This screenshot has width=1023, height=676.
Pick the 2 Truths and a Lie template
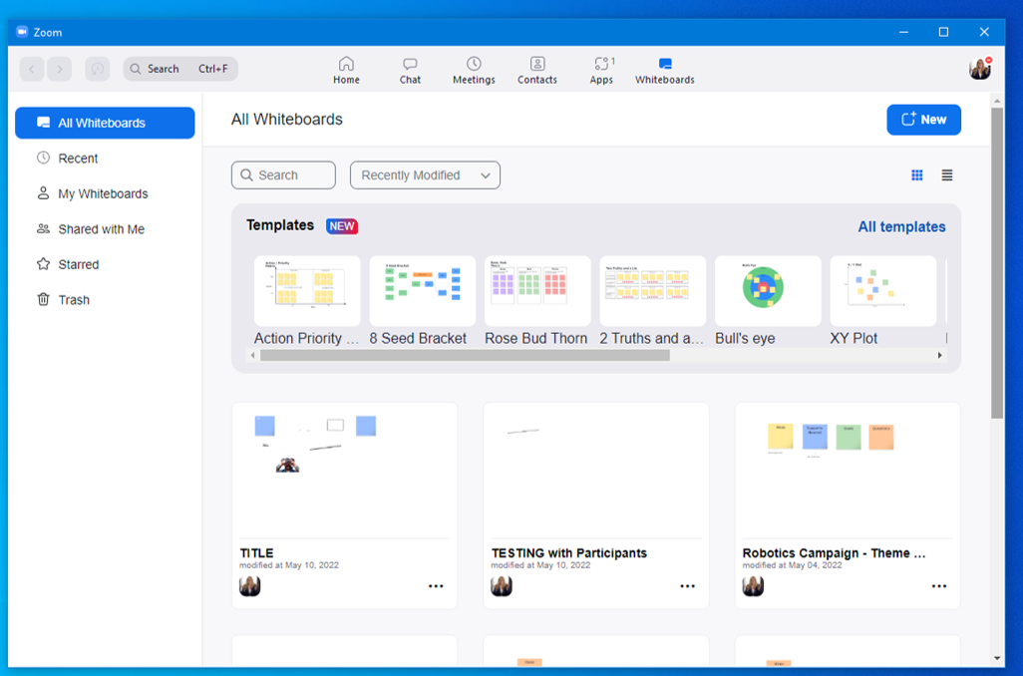click(652, 291)
